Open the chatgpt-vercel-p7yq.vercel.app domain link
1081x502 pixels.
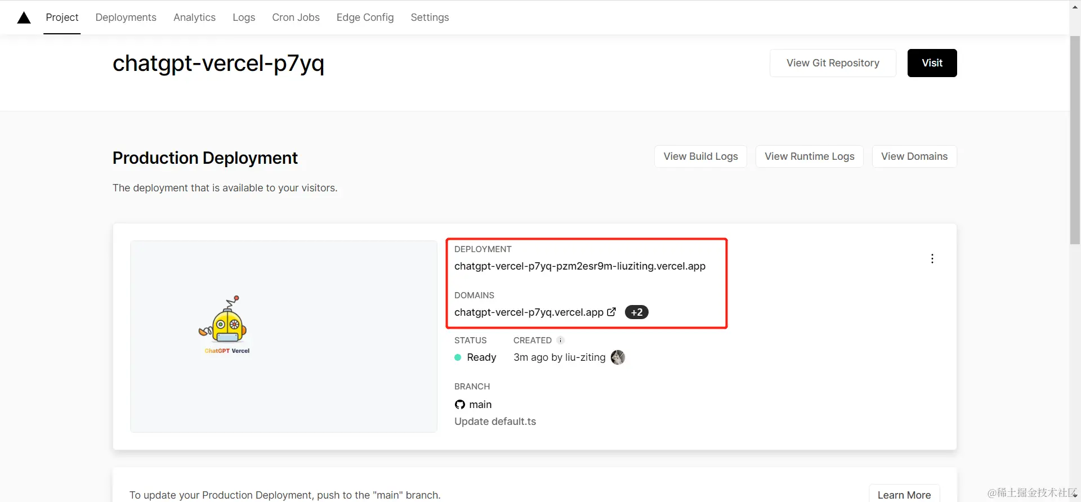[529, 312]
